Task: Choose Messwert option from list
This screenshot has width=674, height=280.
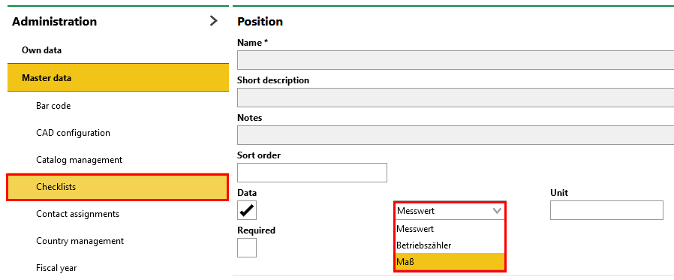Action: click(450, 229)
